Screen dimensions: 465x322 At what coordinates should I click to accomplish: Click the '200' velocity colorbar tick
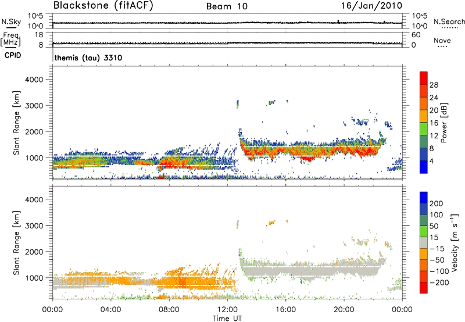437,203
